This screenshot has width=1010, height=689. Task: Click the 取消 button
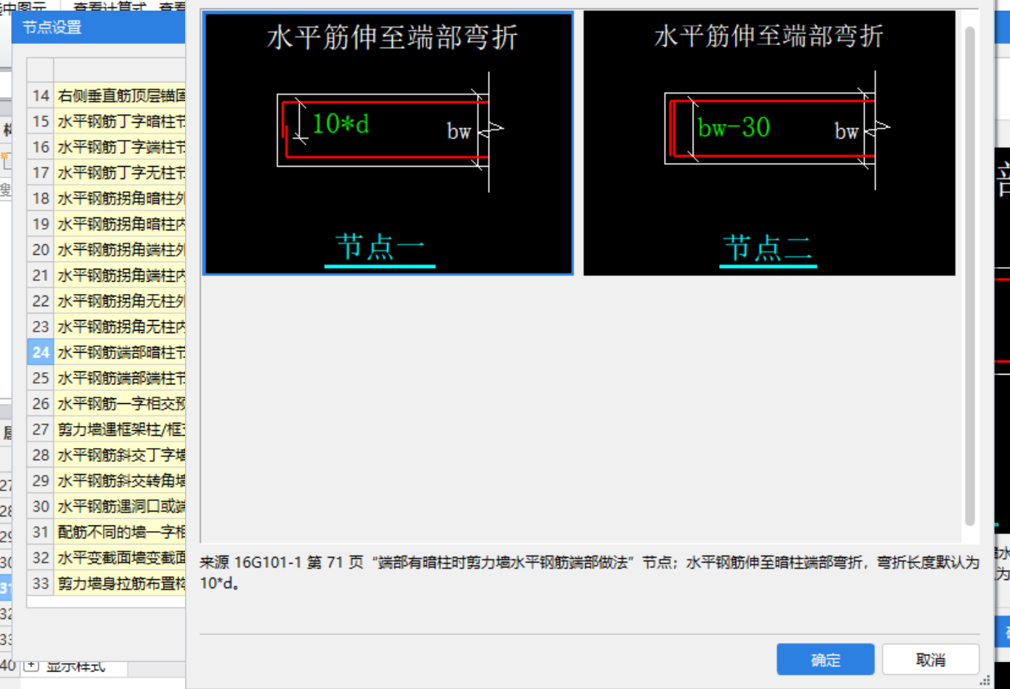(930, 660)
